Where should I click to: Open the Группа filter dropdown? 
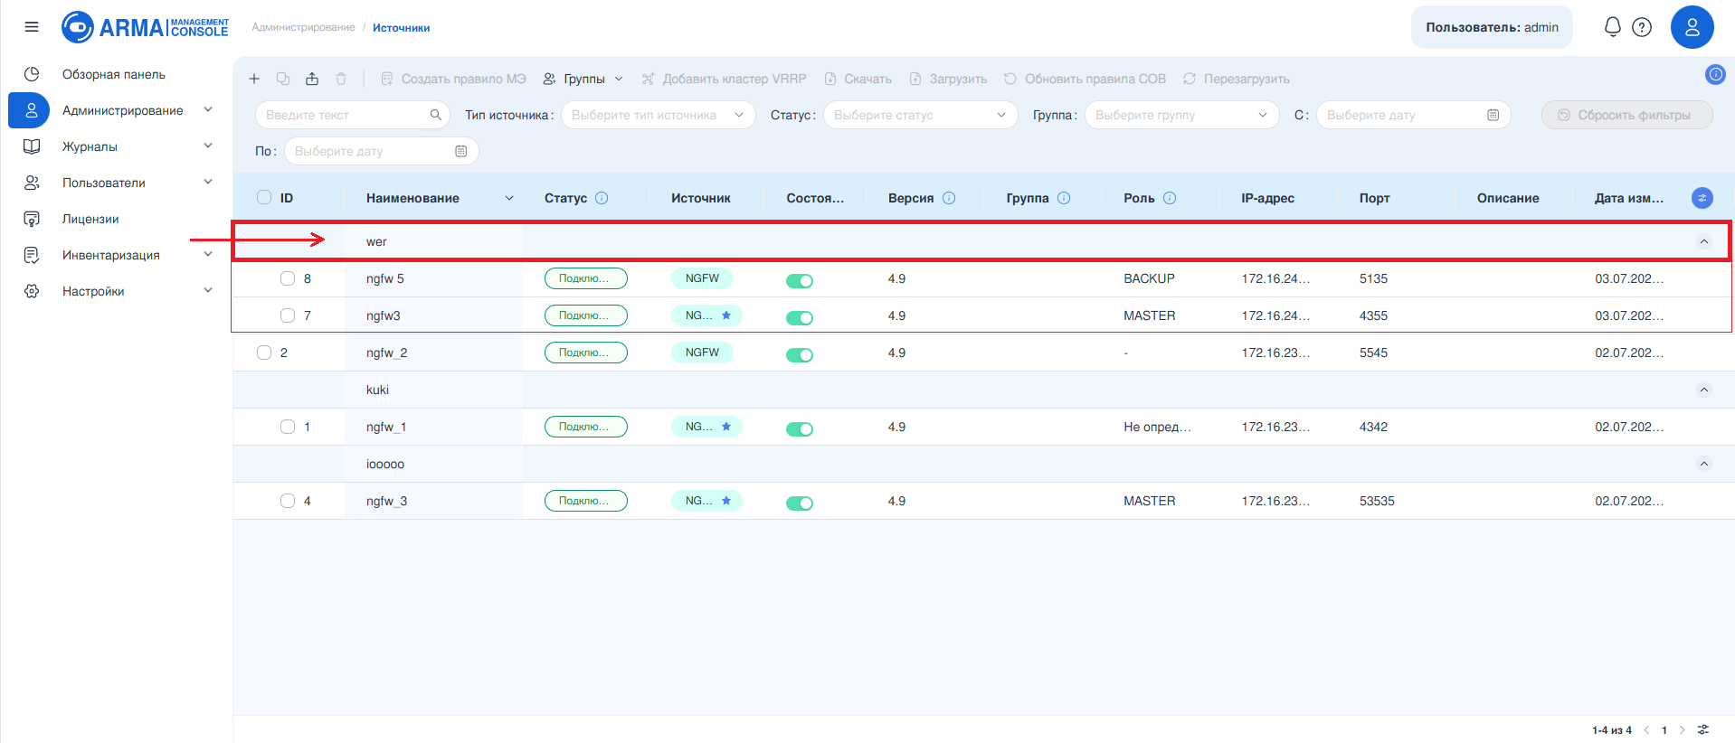pos(1181,115)
